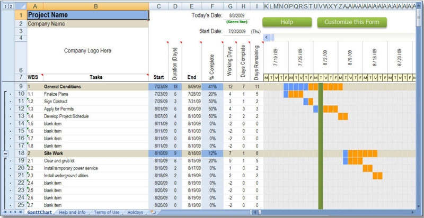The image size is (424, 218).
Task: Click the 8/16/09 week header
Action: tap(375, 58)
